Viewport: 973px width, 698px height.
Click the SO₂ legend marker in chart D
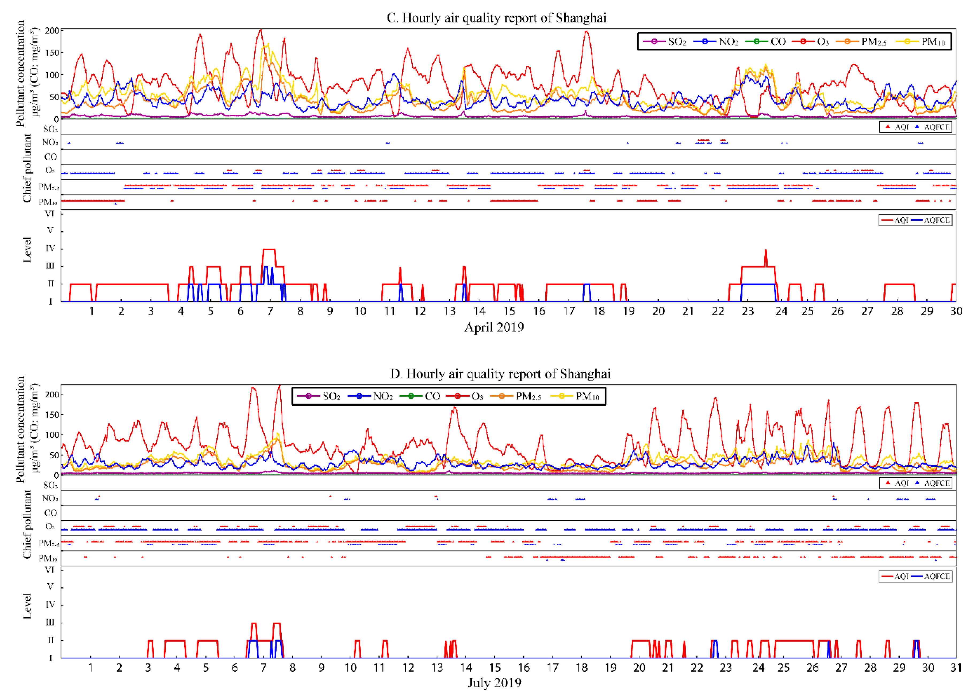(309, 396)
